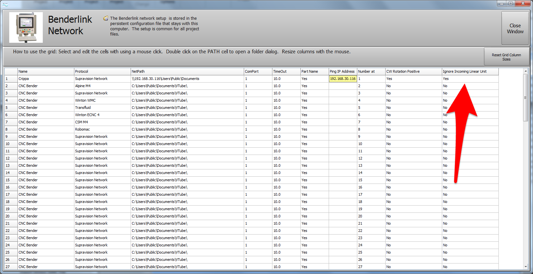
Task: Maximize the Benderlink Network window
Action: [x=510, y=3]
